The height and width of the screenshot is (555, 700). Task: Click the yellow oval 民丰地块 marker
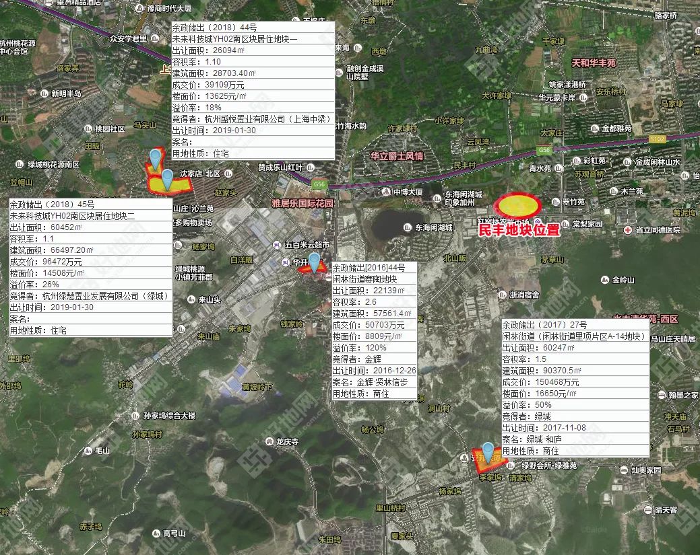click(x=517, y=205)
